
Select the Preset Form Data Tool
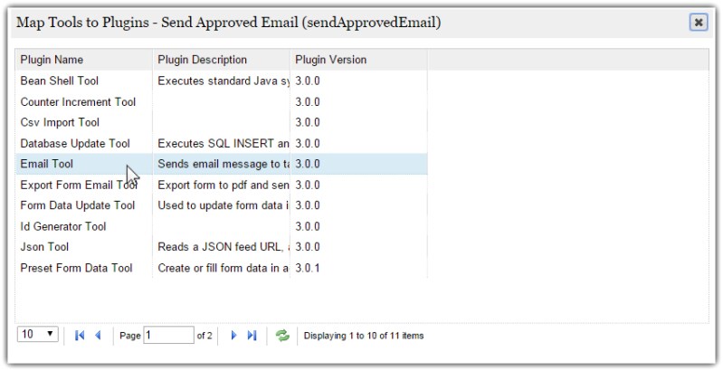coord(222,268)
